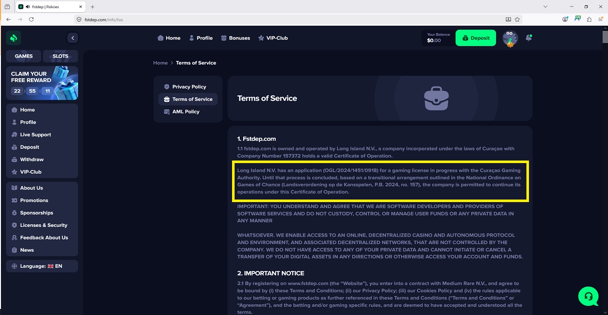Click the '2. IMPORTANT NOTICE' heading

tap(270, 273)
